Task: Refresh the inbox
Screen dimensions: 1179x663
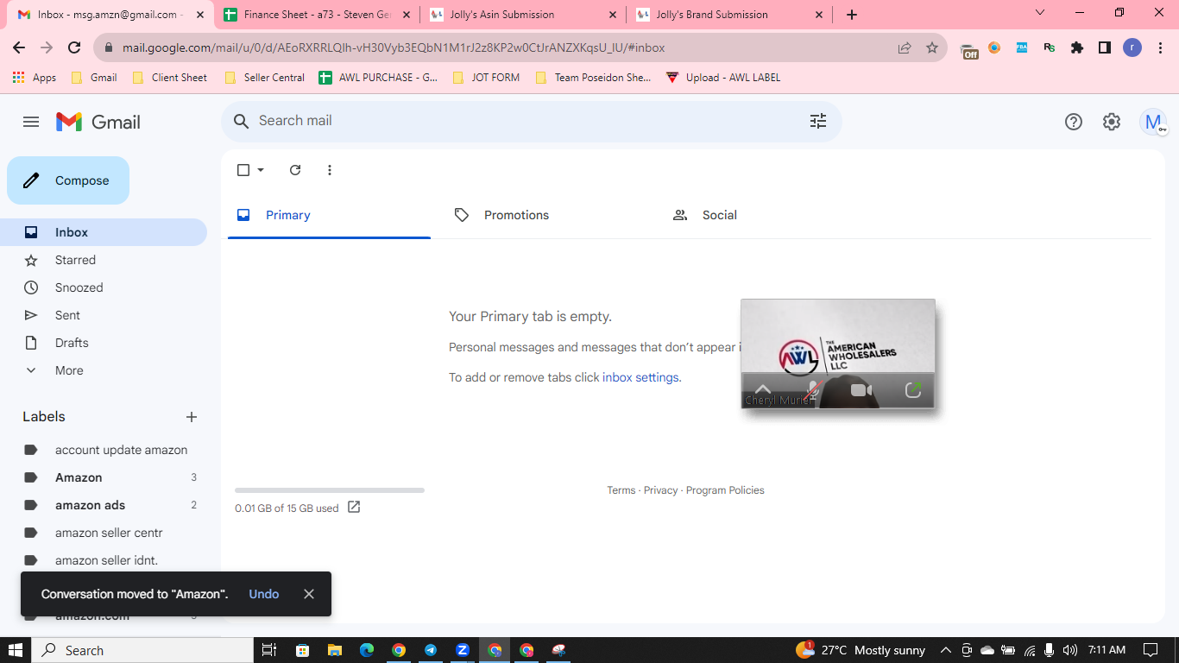Action: click(x=295, y=170)
